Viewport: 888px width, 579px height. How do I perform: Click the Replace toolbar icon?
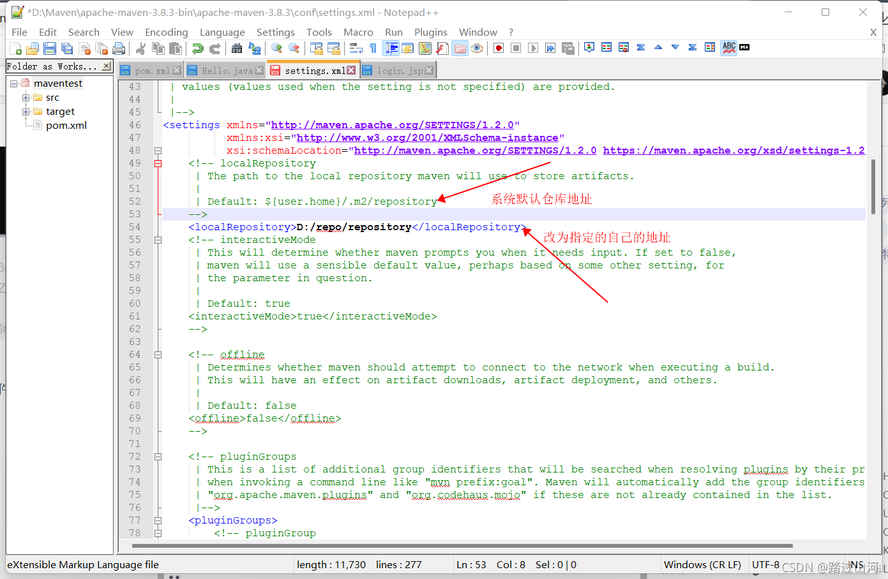[x=255, y=48]
